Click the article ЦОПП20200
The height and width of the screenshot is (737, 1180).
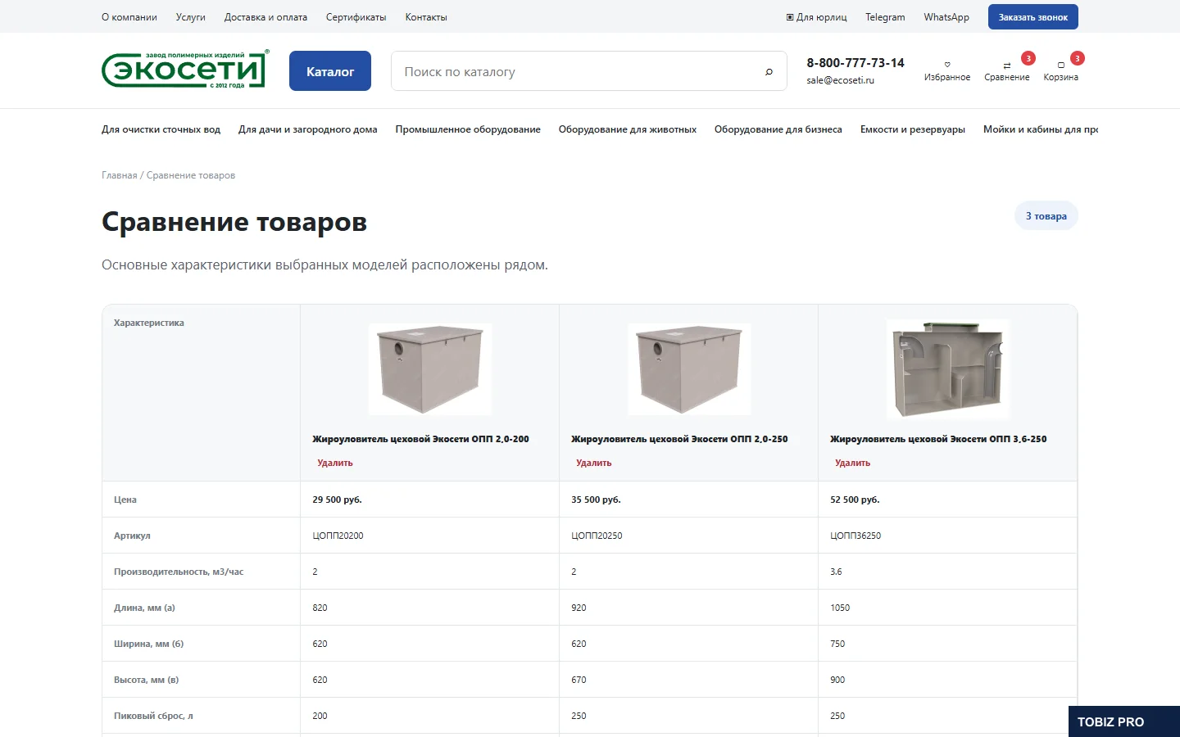[x=338, y=536]
